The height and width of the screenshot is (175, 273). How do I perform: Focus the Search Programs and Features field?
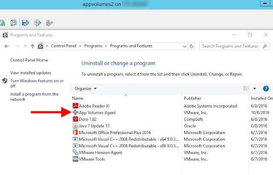tap(234, 46)
